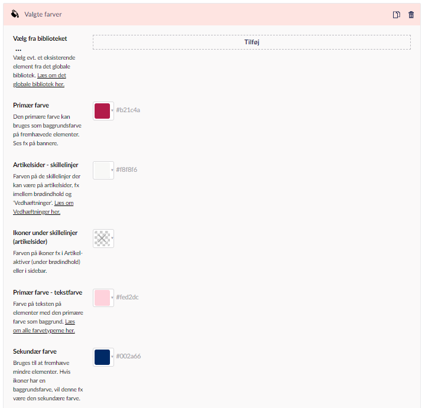Click the red Primær farve swatch
425x408 pixels.
102,110
